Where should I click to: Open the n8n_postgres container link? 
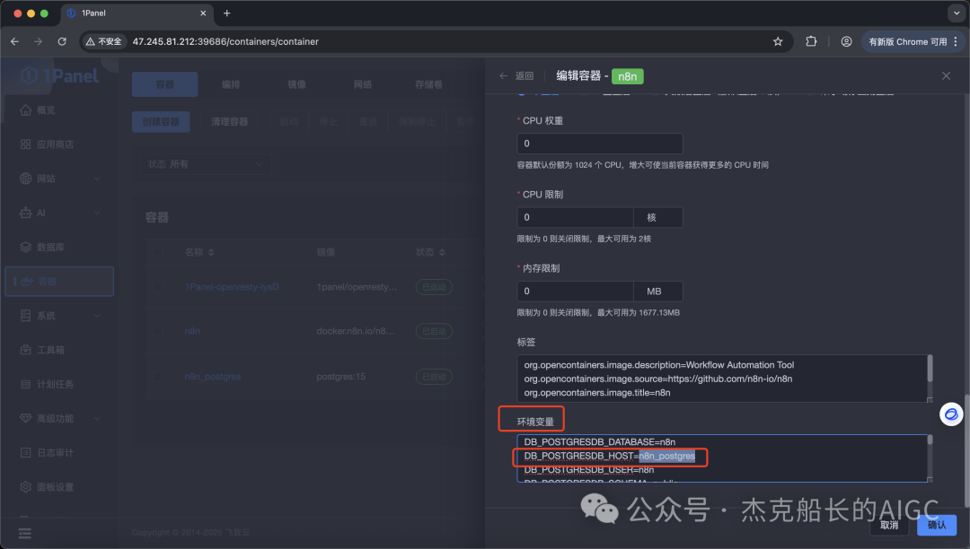pos(213,376)
